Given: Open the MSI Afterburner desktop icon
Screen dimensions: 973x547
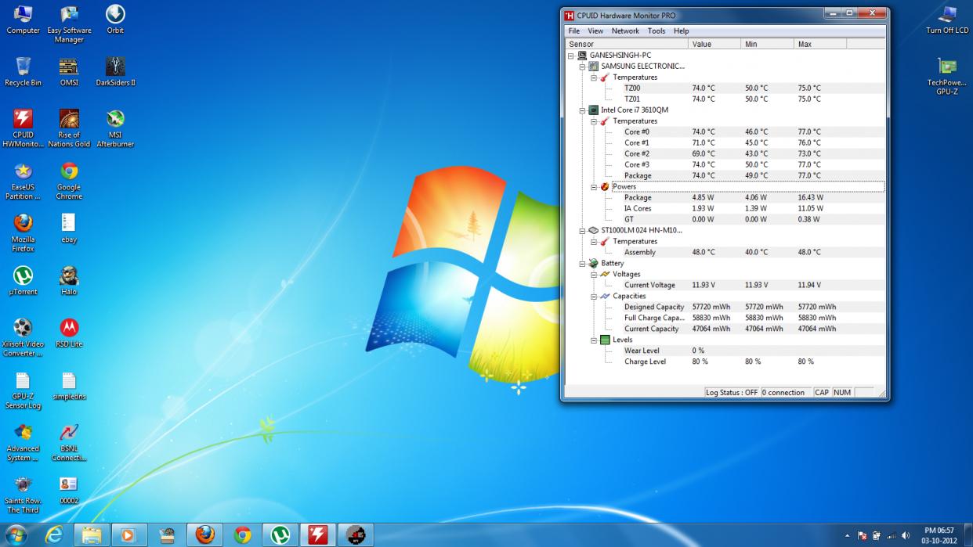Looking at the screenshot, I should [x=115, y=120].
